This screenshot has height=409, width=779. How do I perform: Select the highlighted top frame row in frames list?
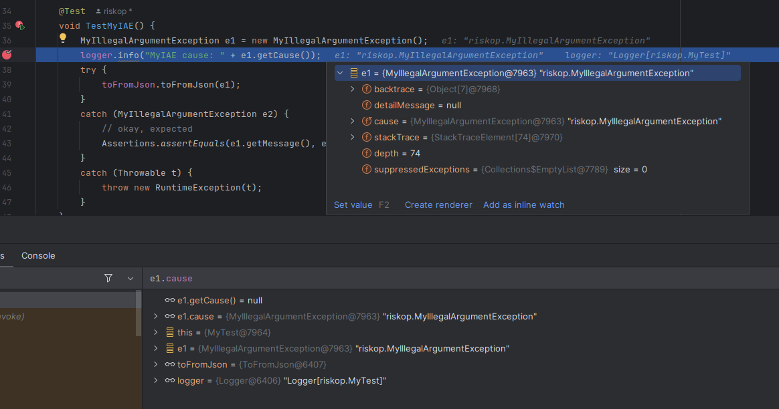[x=68, y=300]
